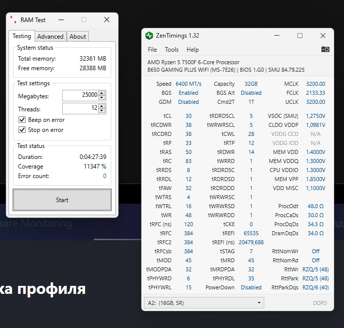
Task: Close the ZenTimings window
Action: [323, 36]
